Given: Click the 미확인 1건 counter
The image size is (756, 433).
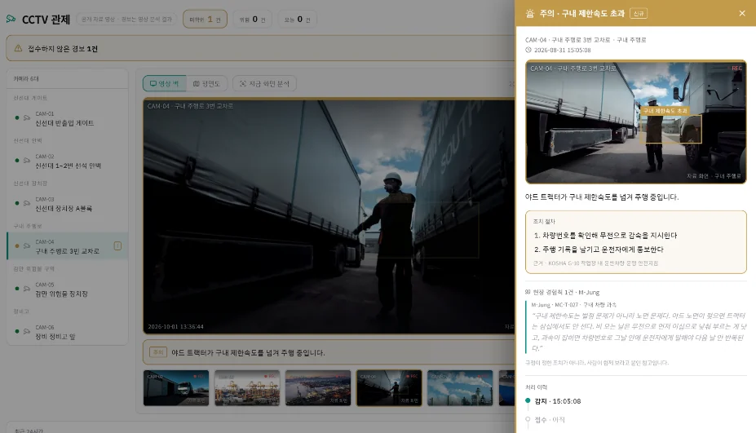Looking at the screenshot, I should click(x=205, y=20).
